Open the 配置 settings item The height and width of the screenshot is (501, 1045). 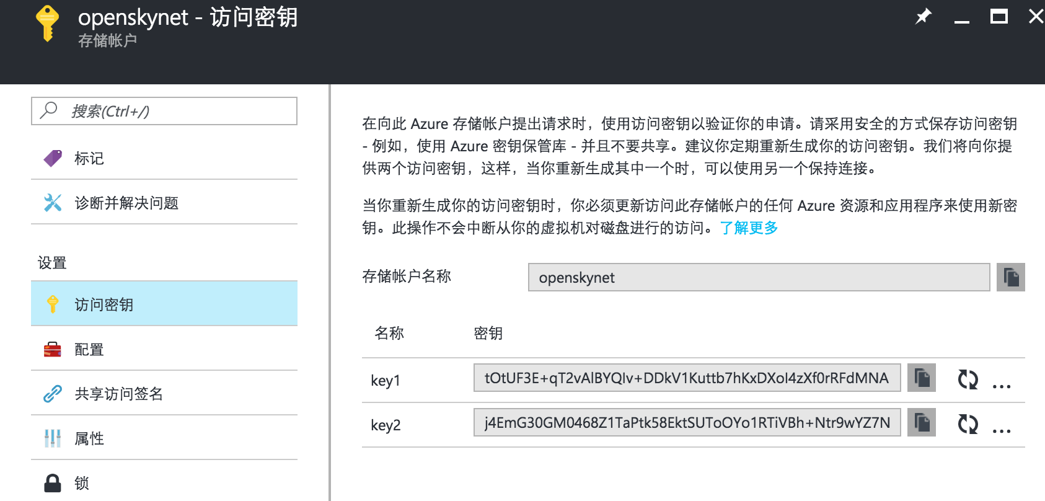164,349
